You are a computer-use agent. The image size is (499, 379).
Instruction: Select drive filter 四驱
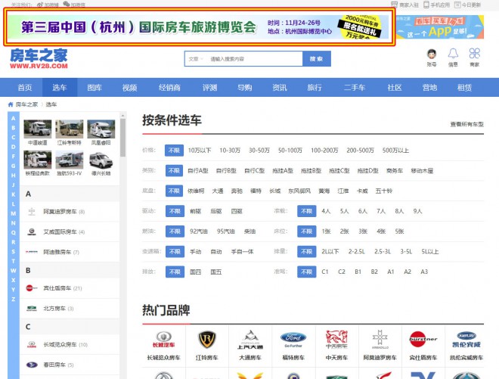(x=237, y=211)
